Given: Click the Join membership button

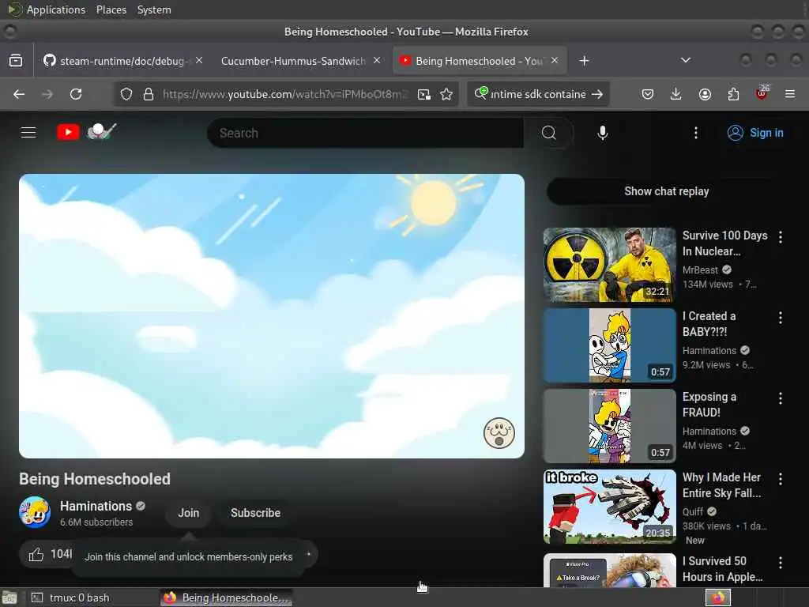Looking at the screenshot, I should (188, 512).
